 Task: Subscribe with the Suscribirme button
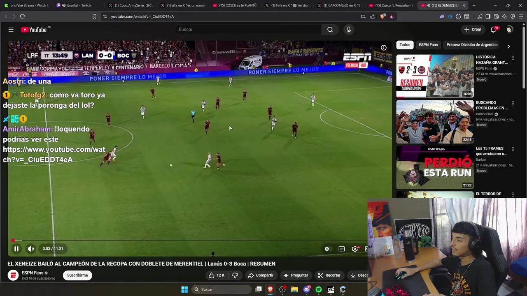77,275
